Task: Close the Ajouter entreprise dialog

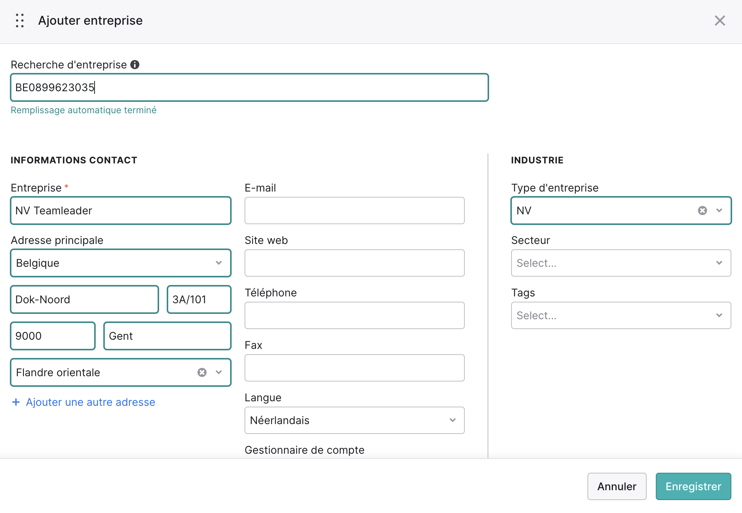Action: tap(720, 21)
